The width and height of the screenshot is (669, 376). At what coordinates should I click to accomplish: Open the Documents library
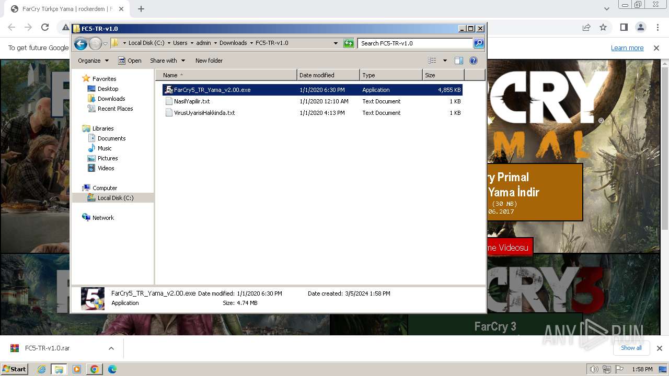tap(111, 138)
